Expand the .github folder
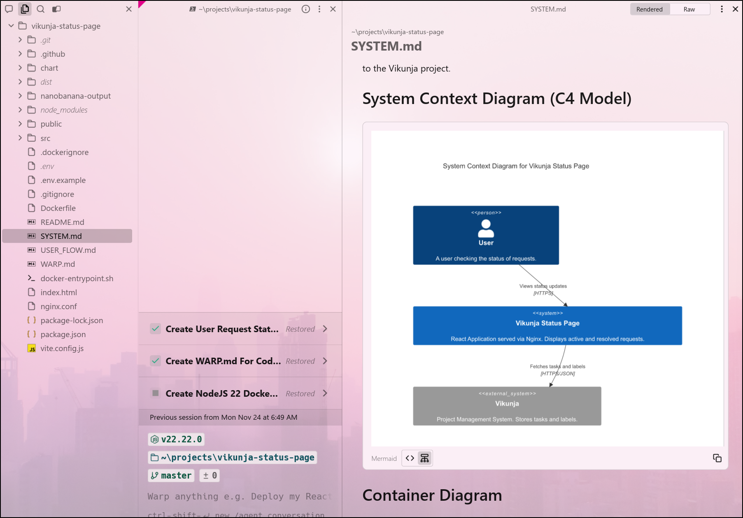743x518 pixels. pyautogui.click(x=20, y=54)
